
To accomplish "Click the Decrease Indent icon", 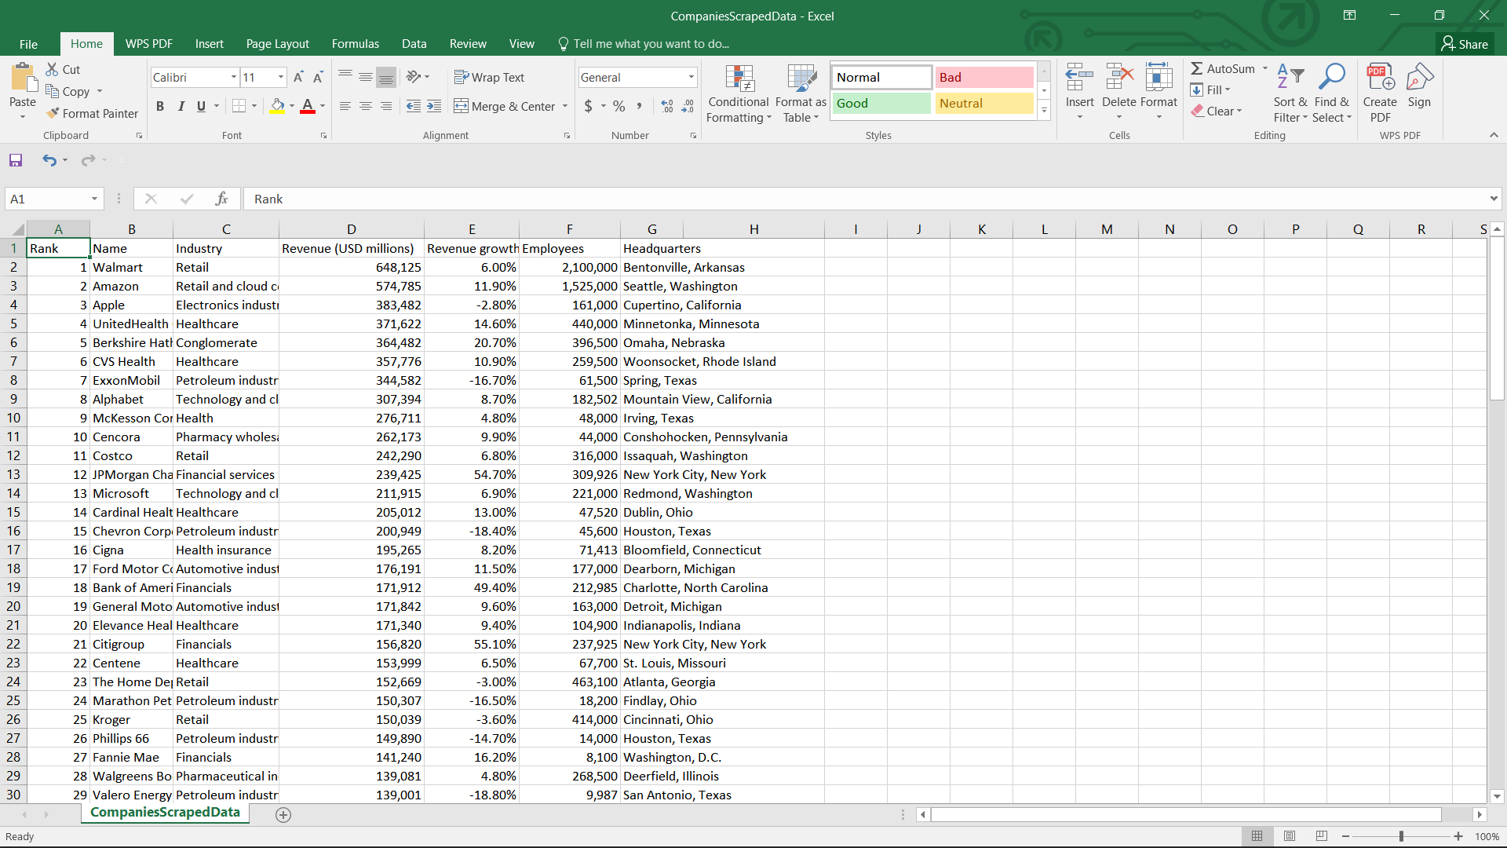I will [x=414, y=106].
